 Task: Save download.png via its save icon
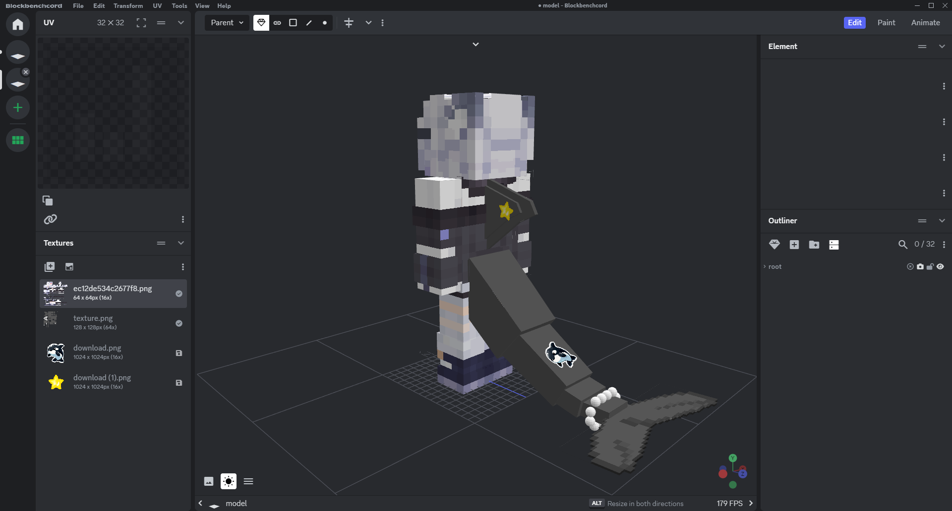[x=179, y=353]
